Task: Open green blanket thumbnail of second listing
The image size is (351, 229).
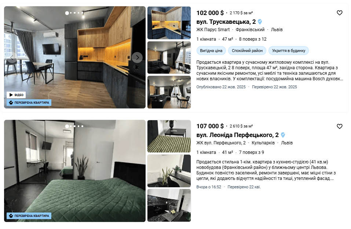Action: click(169, 136)
